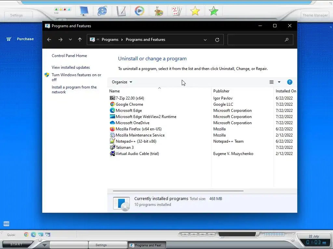
Task: Open the playing cards dock icon
Action: (x=177, y=11)
